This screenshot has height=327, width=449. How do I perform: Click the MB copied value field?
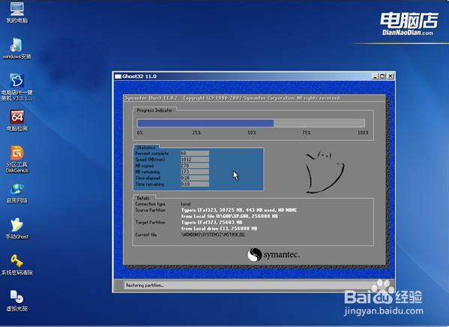(x=195, y=166)
